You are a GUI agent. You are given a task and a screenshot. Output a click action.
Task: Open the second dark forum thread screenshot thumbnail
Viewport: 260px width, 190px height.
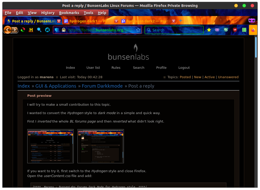pyautogui.click(x=101, y=146)
